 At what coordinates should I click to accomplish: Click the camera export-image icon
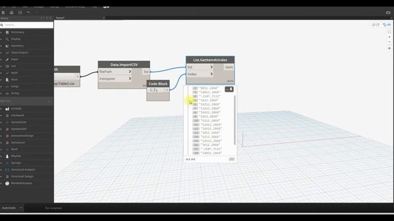pos(388,12)
